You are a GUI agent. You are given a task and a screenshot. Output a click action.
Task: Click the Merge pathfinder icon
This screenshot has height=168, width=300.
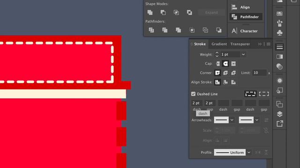178,30
